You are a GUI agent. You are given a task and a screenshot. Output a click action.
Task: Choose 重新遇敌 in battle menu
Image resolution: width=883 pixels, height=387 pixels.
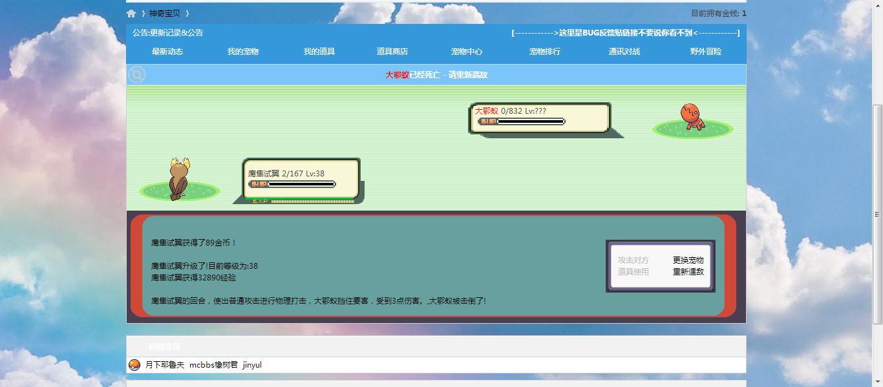coord(688,272)
